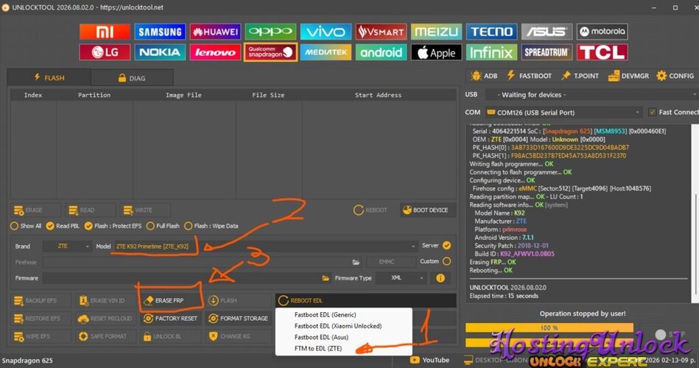Screen dimensions: 699x368
Task: Choose the Huawei brand tile
Action: [x=215, y=32]
